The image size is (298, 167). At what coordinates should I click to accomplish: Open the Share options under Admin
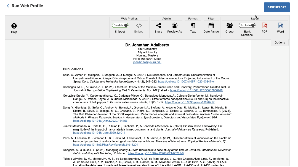pos(158,25)
